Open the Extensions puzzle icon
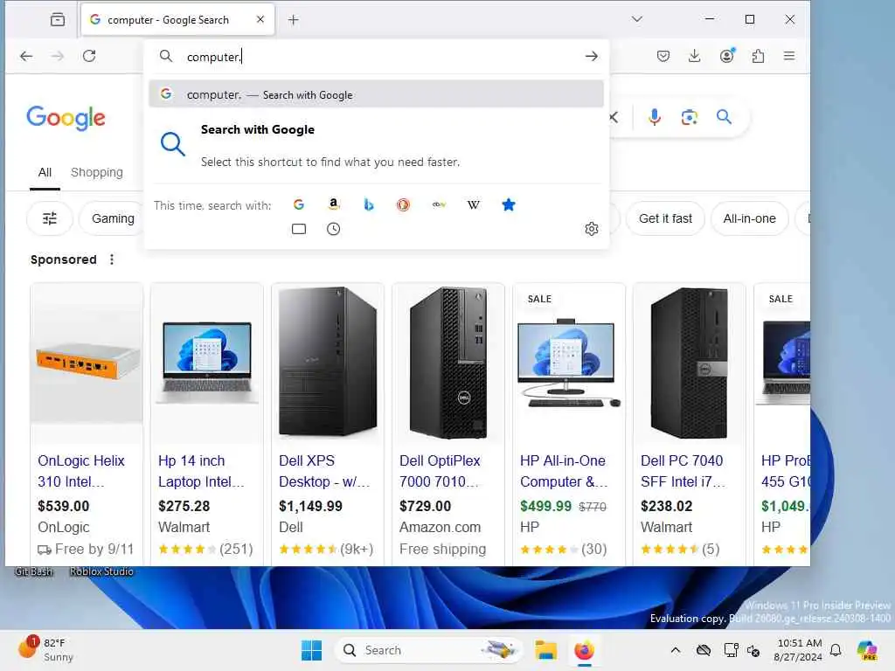895x671 pixels. (x=758, y=56)
